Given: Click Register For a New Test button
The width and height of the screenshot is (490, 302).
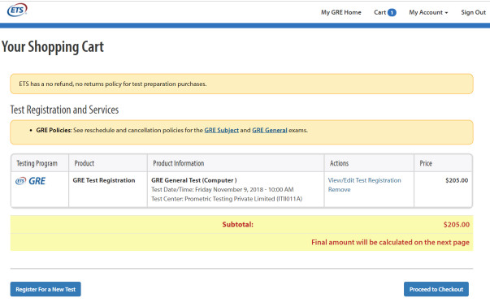Looking at the screenshot, I should [46, 289].
